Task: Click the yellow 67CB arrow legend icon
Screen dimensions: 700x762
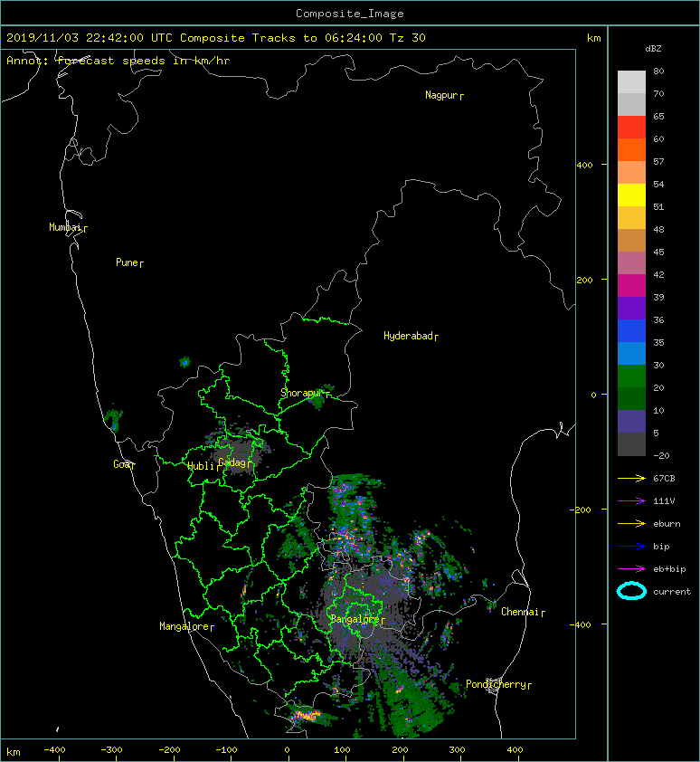Action: tap(631, 478)
